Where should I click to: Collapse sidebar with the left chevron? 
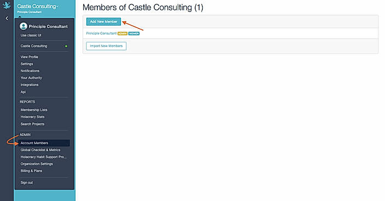7,19
